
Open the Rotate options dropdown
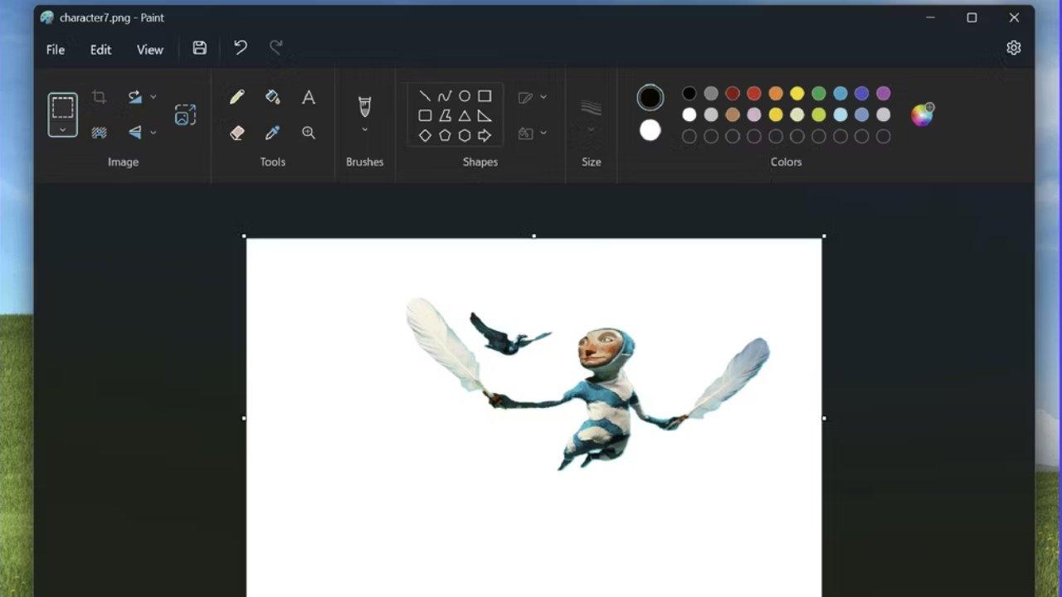(153, 97)
